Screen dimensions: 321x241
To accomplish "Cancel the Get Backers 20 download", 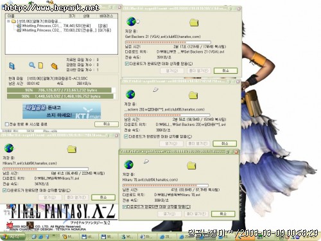I will pyautogui.click(x=225, y=143).
